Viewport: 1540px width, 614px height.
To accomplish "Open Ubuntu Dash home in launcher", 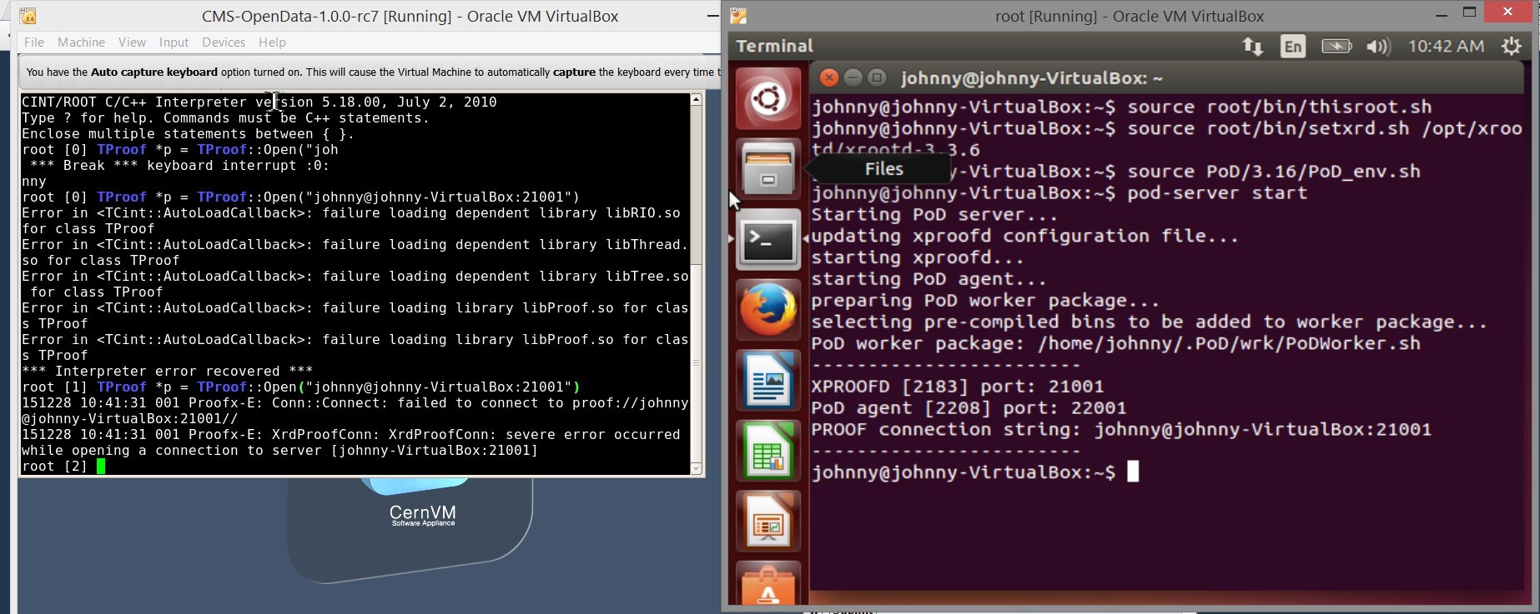I will tap(767, 99).
